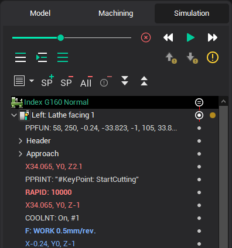Select the RAPID: 10000 row
The height and width of the screenshot is (248, 232).
[115, 192]
